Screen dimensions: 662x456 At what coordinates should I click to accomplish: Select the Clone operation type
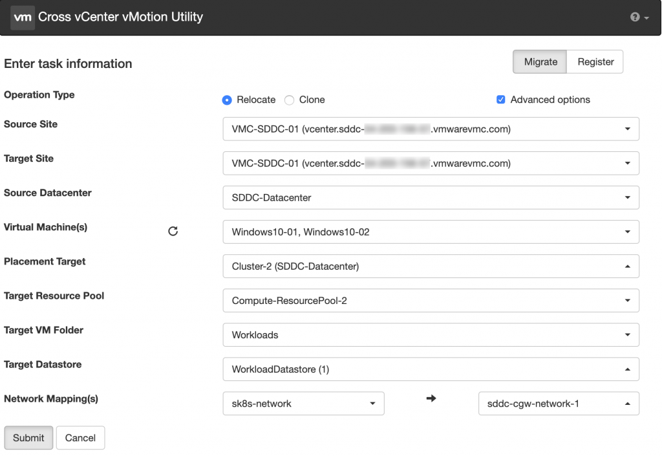pos(290,100)
